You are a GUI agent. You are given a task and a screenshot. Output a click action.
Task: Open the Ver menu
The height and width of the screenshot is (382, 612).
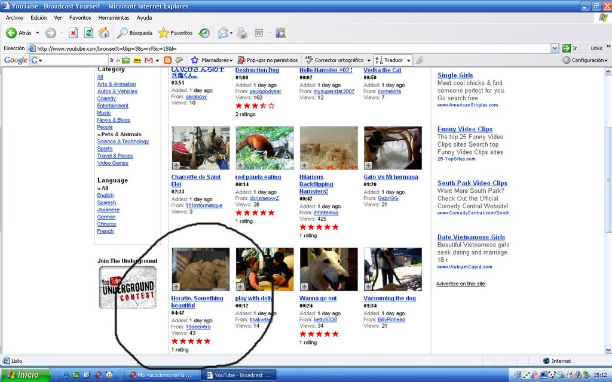[x=58, y=18]
